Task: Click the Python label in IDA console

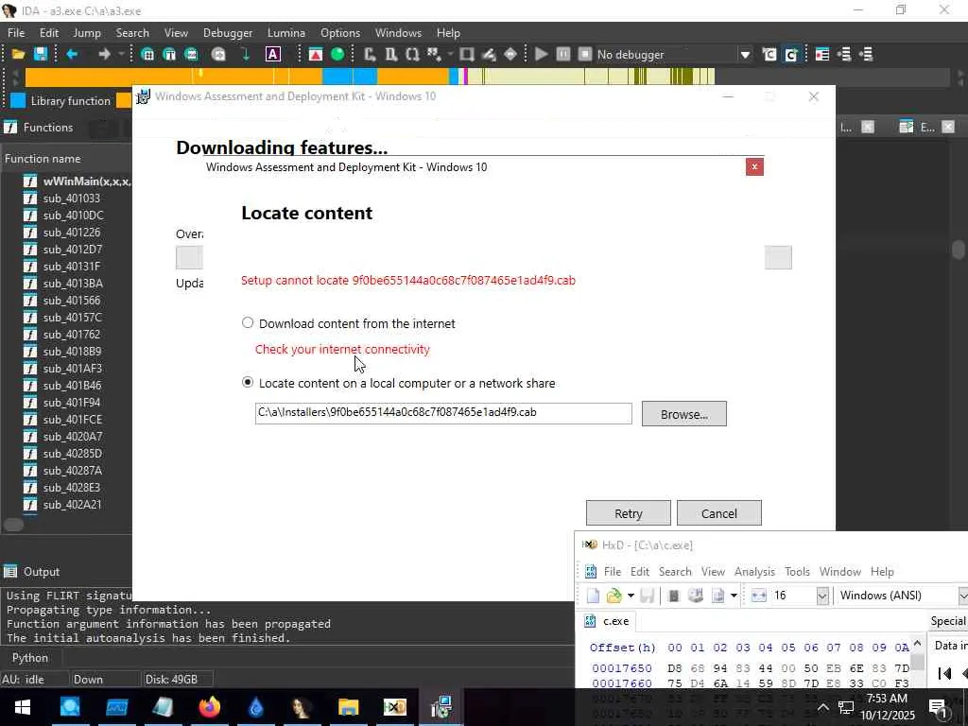Action: click(29, 658)
